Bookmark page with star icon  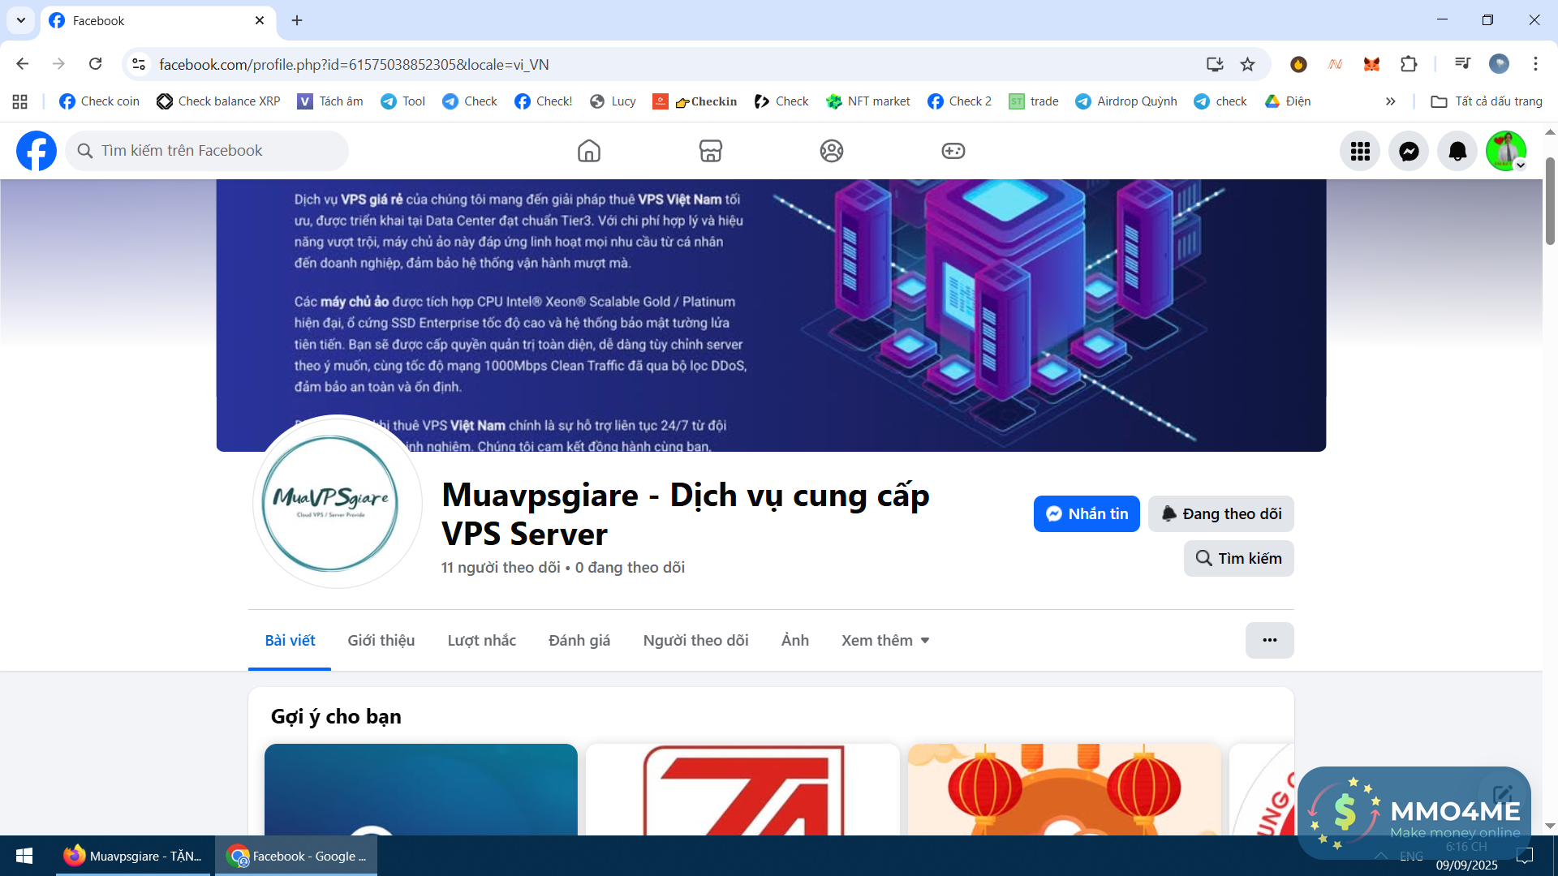pos(1247,64)
